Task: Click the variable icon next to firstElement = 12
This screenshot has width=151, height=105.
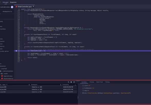Action: pos(83,88)
